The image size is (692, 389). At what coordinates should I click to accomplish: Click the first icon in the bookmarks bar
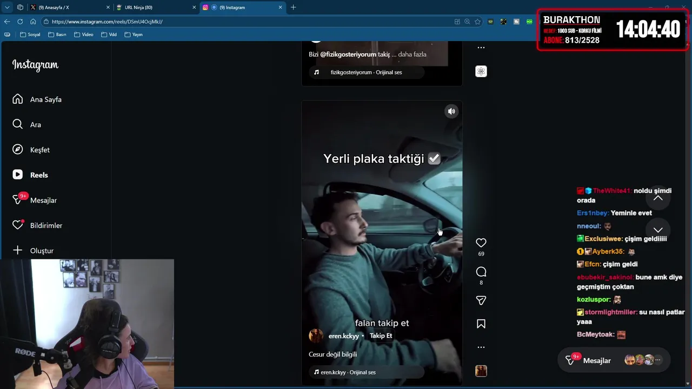[x=7, y=35]
